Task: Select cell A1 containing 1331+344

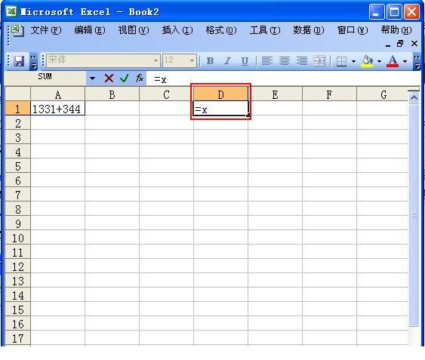Action: pos(57,109)
